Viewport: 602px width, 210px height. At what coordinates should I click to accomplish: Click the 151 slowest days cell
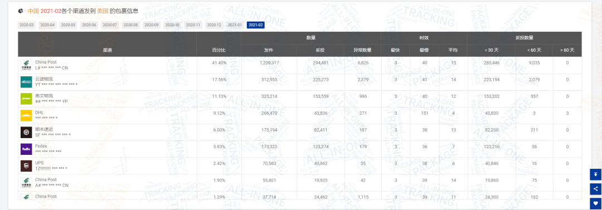point(424,113)
